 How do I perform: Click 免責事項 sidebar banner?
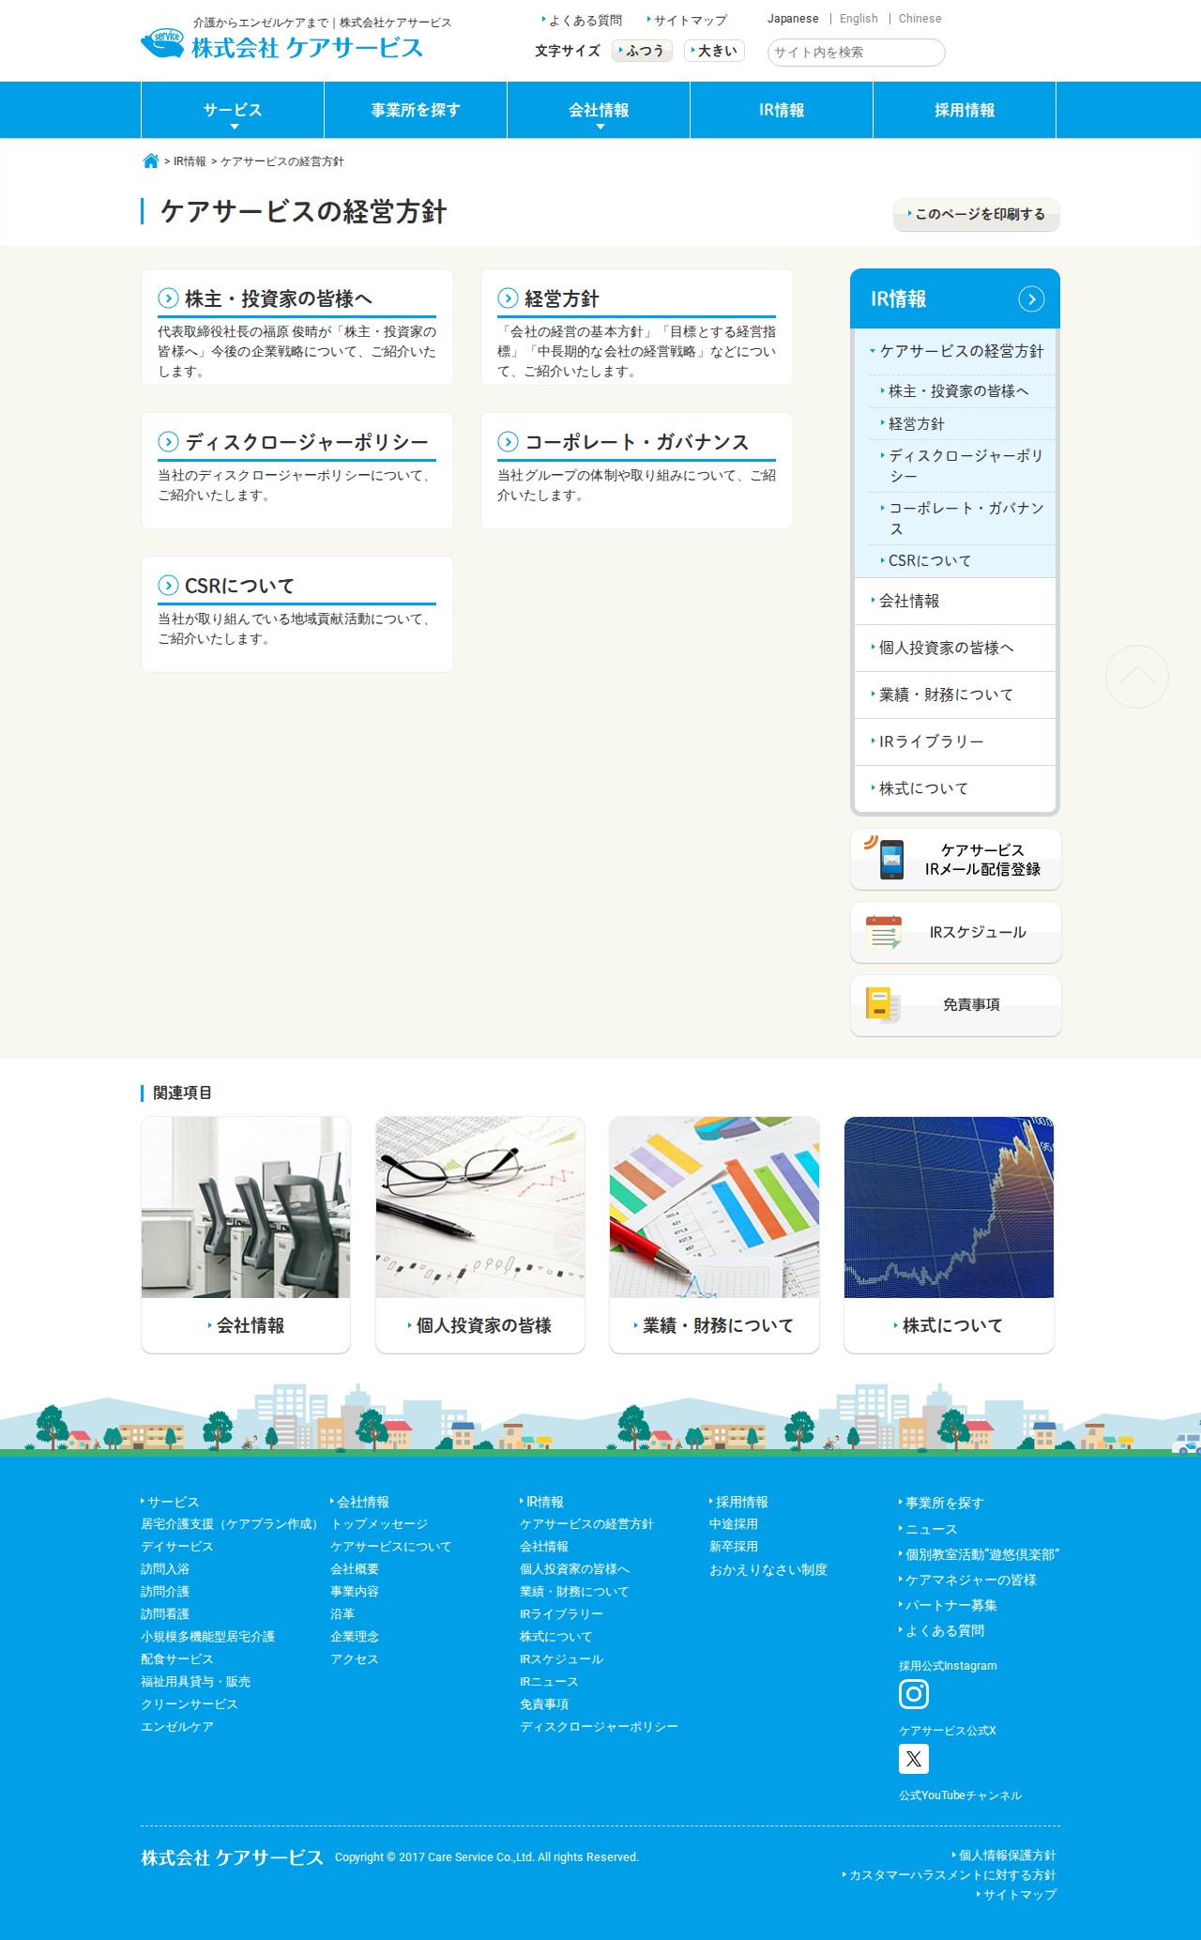pyautogui.click(x=955, y=1005)
